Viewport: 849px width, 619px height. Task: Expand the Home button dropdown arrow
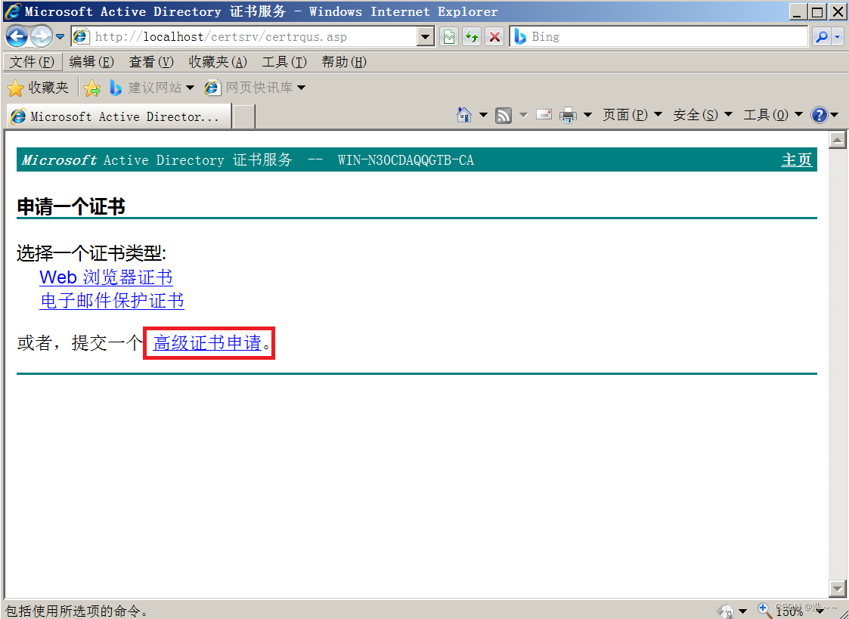pos(484,115)
